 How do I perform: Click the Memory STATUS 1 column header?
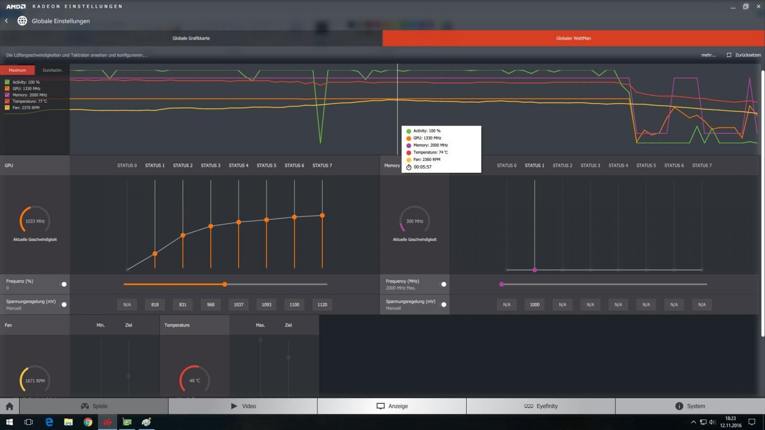[x=535, y=165]
